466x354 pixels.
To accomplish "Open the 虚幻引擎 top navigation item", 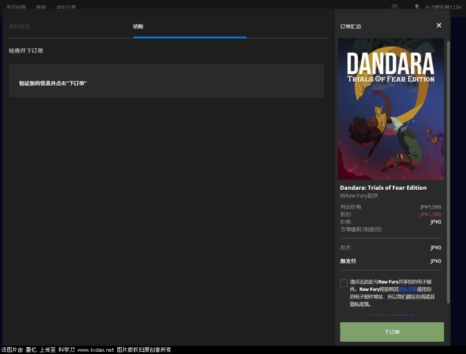I will click(x=66, y=7).
